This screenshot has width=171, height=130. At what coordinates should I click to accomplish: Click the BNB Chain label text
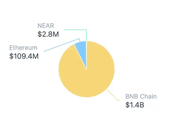coord(141,96)
